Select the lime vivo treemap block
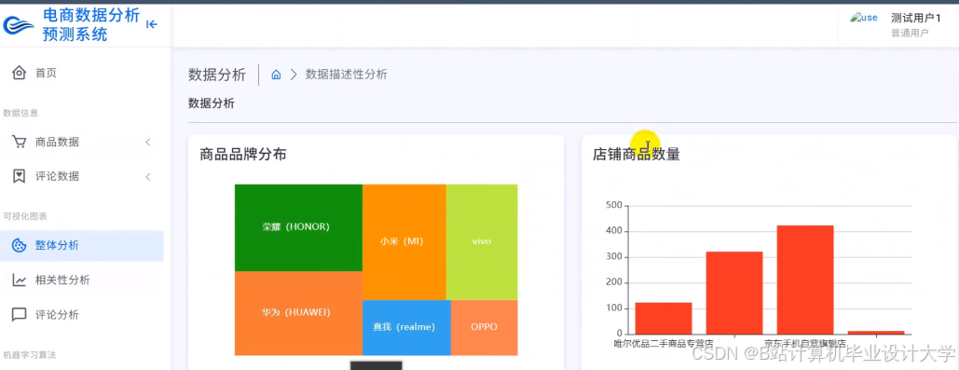Viewport: 959px width, 370px height. pos(482,241)
